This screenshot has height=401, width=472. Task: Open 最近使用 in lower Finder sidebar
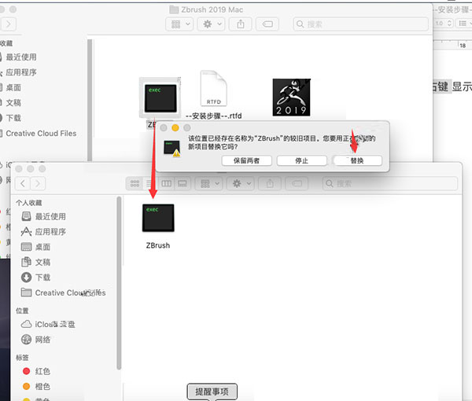point(50,216)
